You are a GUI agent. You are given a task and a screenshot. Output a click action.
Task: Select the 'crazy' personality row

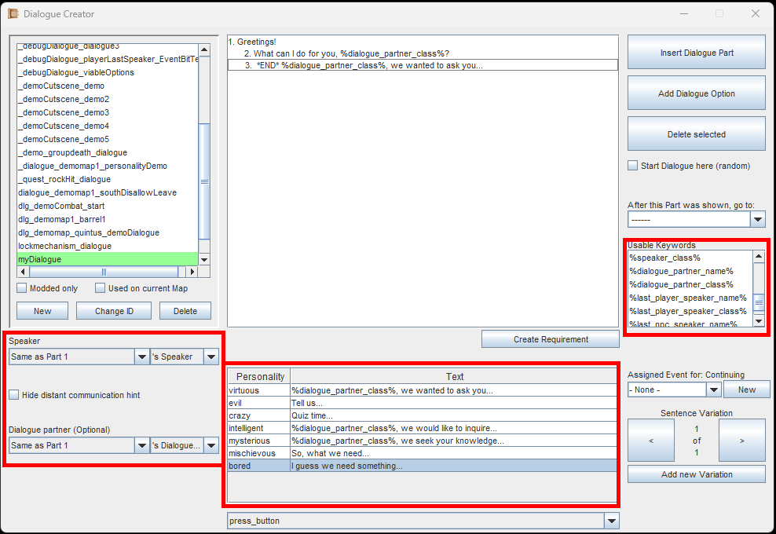point(258,415)
